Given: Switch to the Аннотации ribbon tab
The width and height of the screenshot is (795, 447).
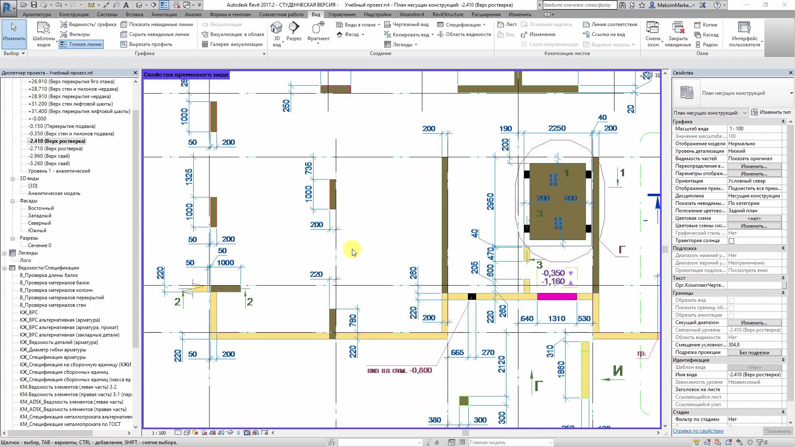Looking at the screenshot, I should point(164,14).
